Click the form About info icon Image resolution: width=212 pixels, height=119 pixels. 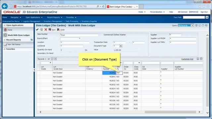pos(199,25)
